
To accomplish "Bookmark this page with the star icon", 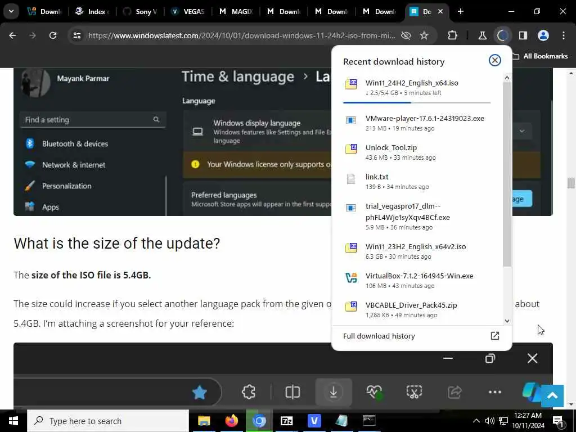I will tap(424, 35).
